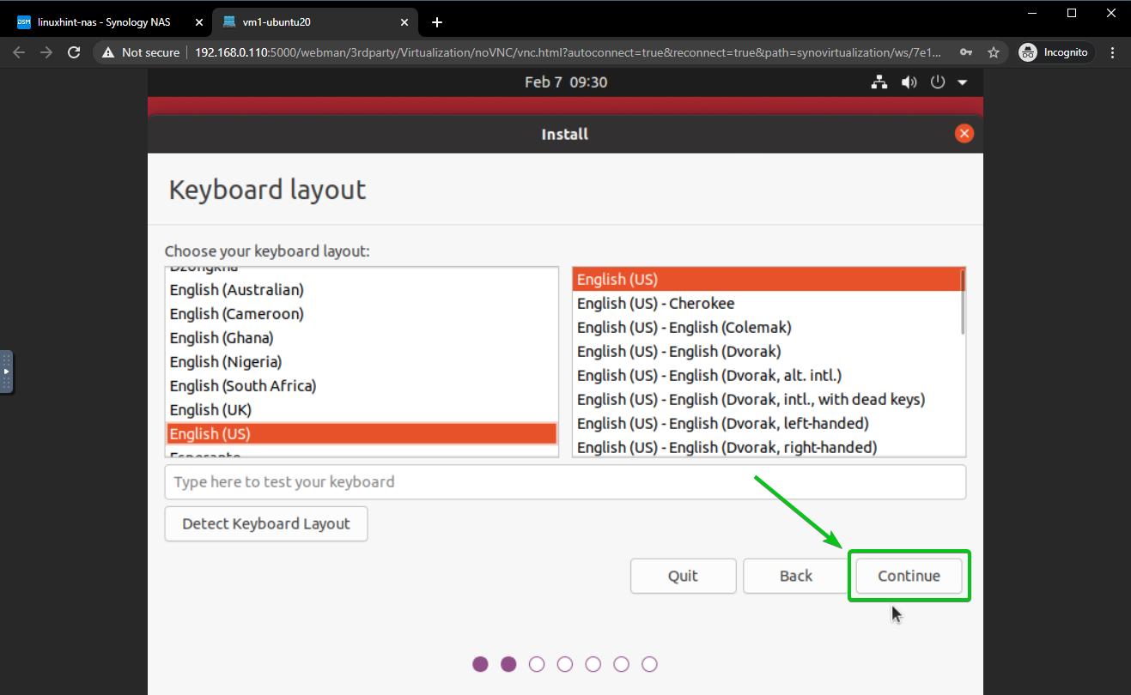Image resolution: width=1131 pixels, height=695 pixels.
Task: Go to the previous step with Back
Action: 796,576
